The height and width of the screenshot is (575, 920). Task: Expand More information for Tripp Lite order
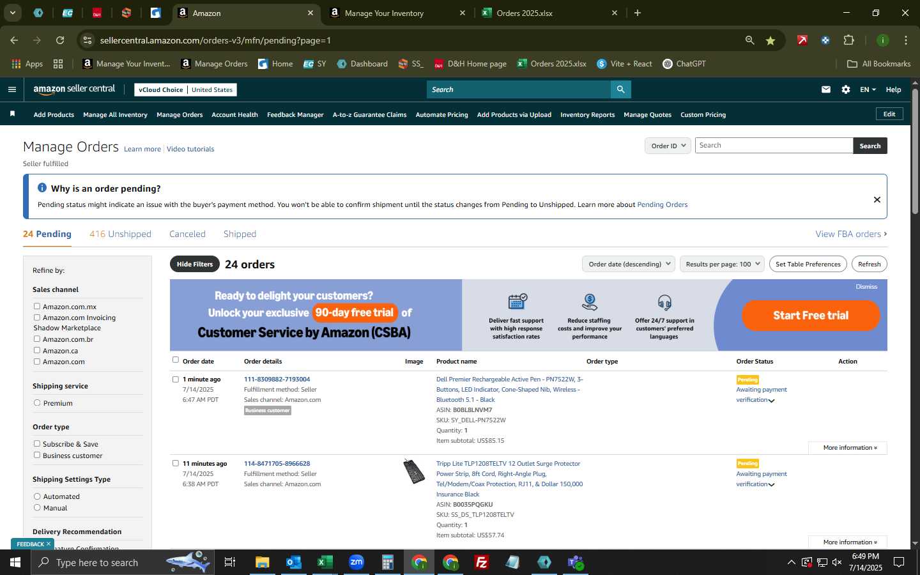(848, 542)
